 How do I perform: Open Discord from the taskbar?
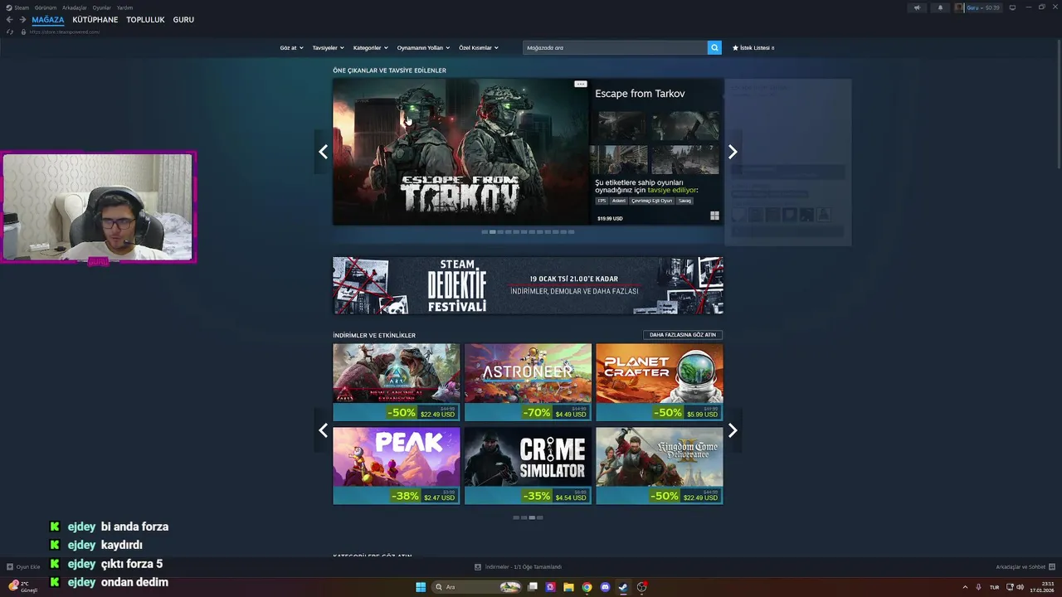click(605, 587)
